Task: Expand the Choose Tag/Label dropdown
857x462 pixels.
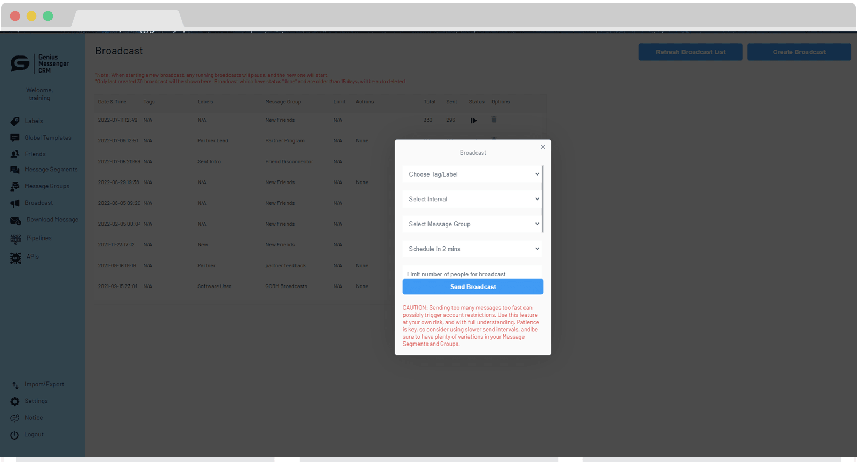Action: [x=472, y=174]
